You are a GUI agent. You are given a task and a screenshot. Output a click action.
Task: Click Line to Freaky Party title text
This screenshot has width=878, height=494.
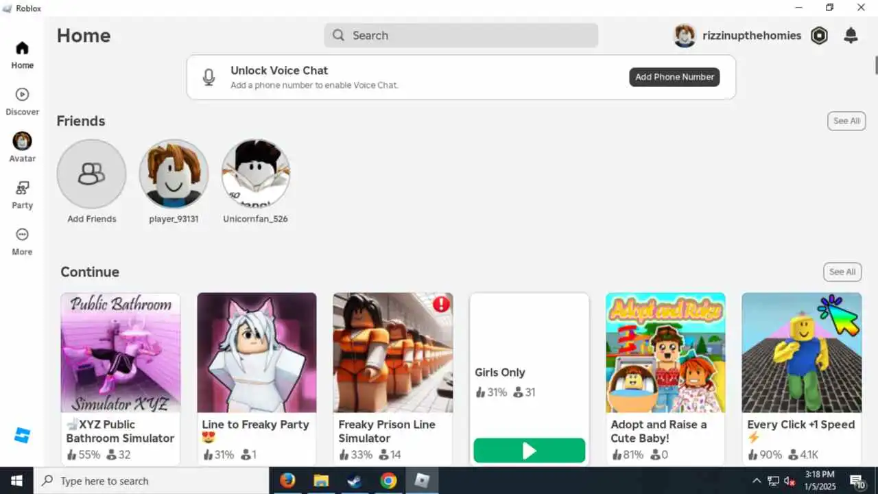[255, 425]
